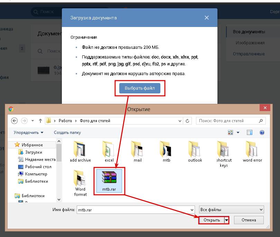Open the Word format folder
280x237 pixels.
(x=80, y=183)
